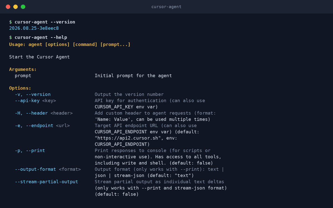Click the red close window button
This screenshot has width=333, height=208.
click(x=8, y=7)
